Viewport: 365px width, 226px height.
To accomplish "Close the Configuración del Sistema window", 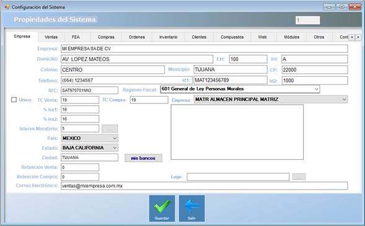I will point(355,7).
